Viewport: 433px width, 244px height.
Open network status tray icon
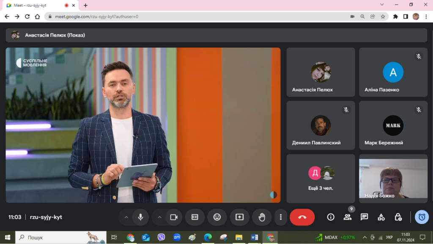(381, 237)
